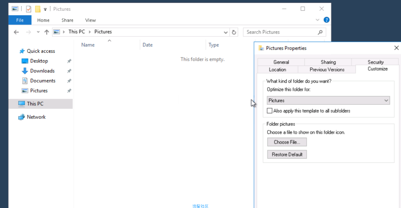This screenshot has height=208, width=401.
Task: Click the pin icon next to Desktop
Action: click(69, 61)
